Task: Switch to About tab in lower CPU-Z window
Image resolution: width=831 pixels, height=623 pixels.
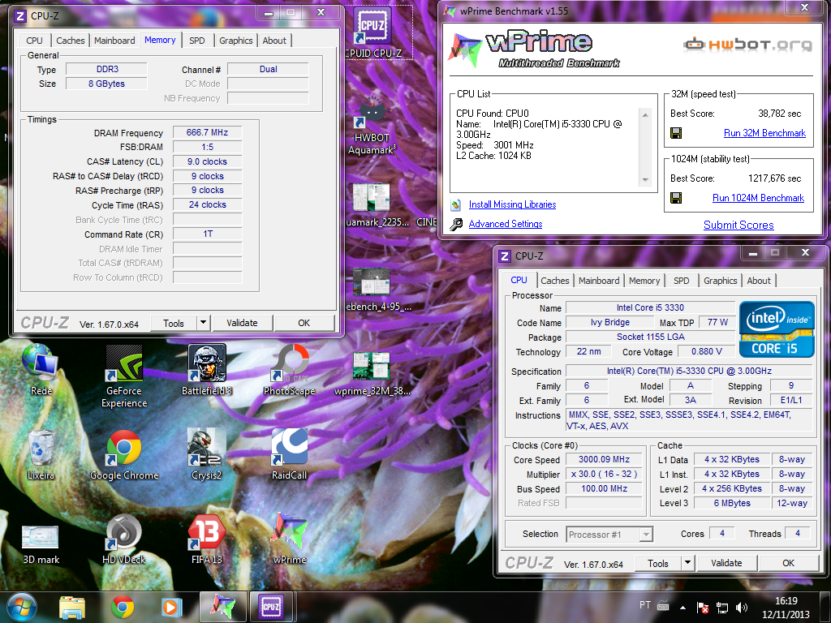Action: coord(759,281)
